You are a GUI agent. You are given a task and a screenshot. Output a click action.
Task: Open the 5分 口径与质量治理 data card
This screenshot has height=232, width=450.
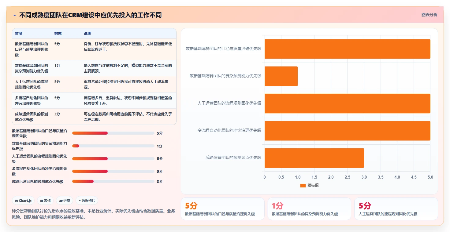click(222, 209)
